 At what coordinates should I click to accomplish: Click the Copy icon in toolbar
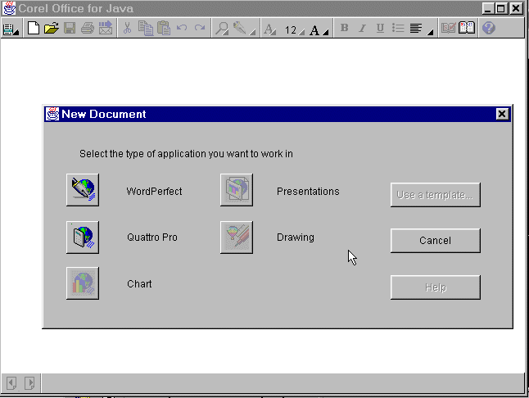146,28
